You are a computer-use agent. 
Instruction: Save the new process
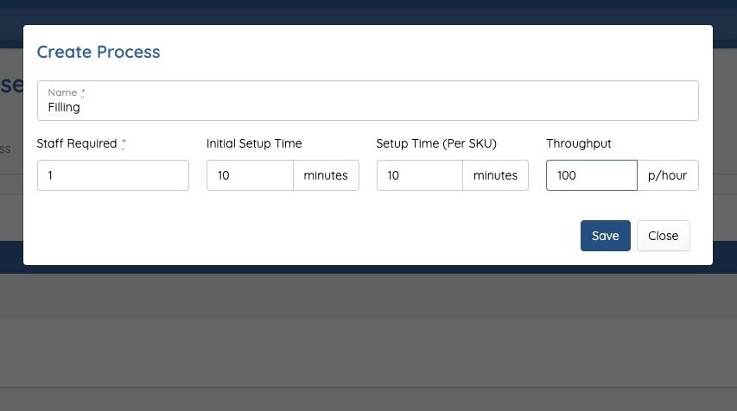[605, 236]
